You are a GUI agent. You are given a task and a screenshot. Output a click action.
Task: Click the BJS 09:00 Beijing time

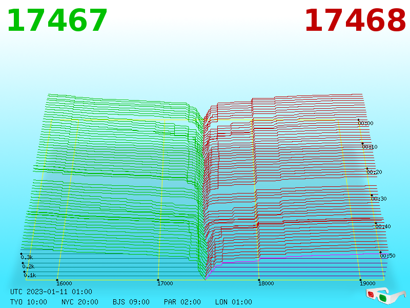pyautogui.click(x=131, y=302)
